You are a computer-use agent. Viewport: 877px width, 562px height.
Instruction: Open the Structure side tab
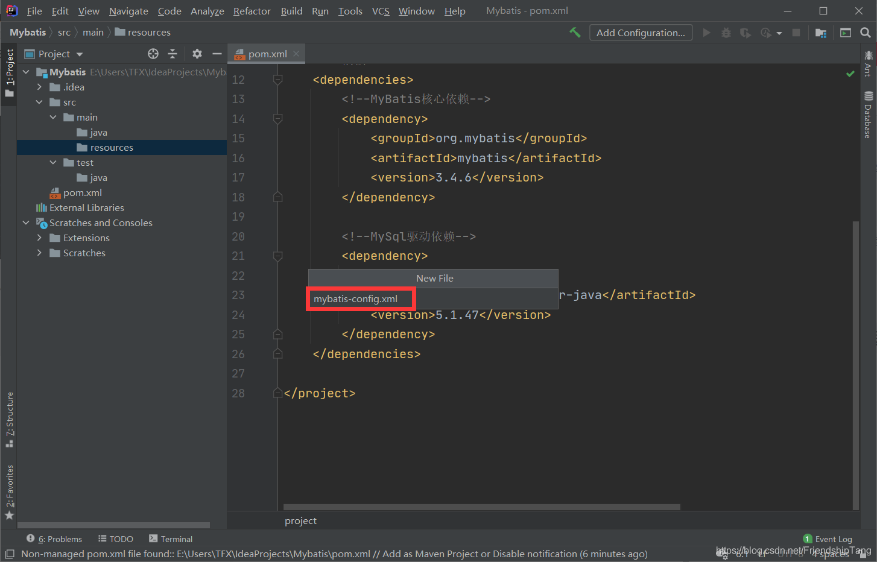9,420
